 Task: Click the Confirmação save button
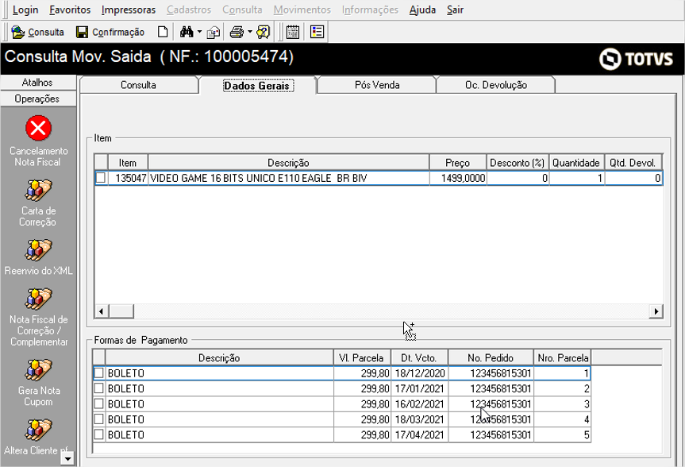click(x=110, y=32)
